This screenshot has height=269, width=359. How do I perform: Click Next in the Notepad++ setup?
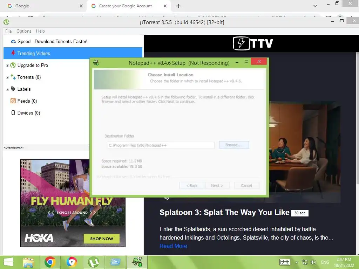217,186
